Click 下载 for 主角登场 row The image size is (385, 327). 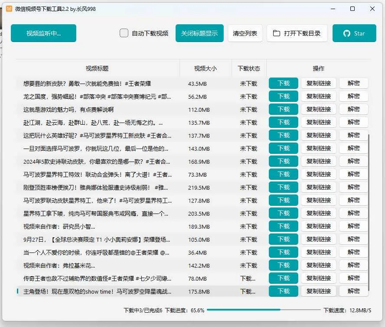284,291
